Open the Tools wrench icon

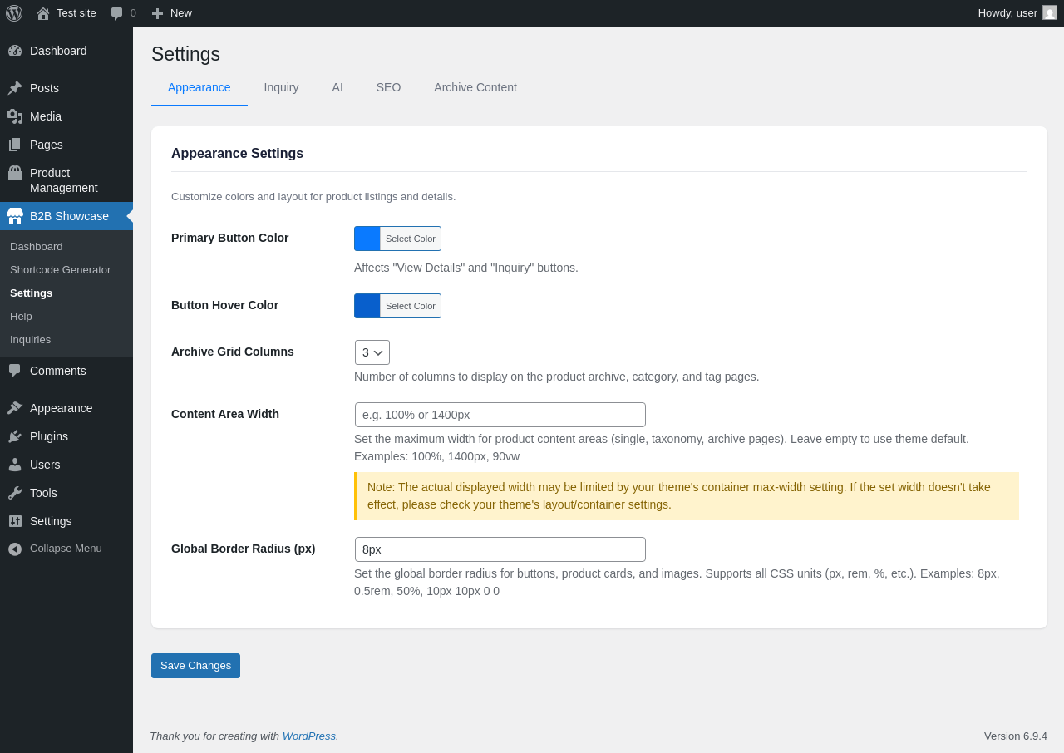click(x=15, y=493)
